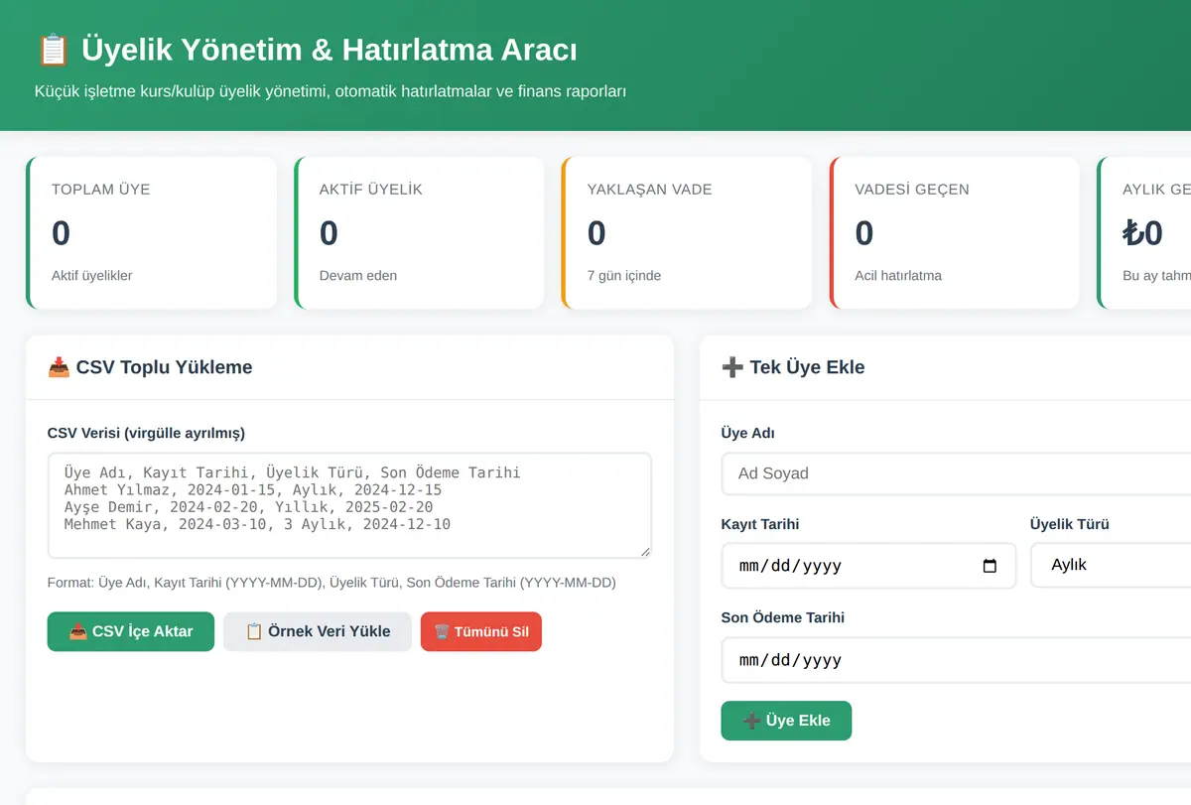Click the red Tümünü Sil button
Screen dimensions: 1191x805
point(481,631)
